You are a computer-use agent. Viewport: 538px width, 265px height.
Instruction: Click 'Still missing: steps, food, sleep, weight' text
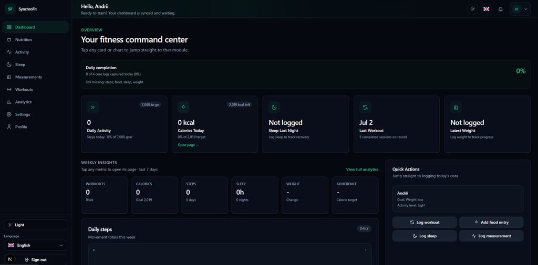(115, 82)
